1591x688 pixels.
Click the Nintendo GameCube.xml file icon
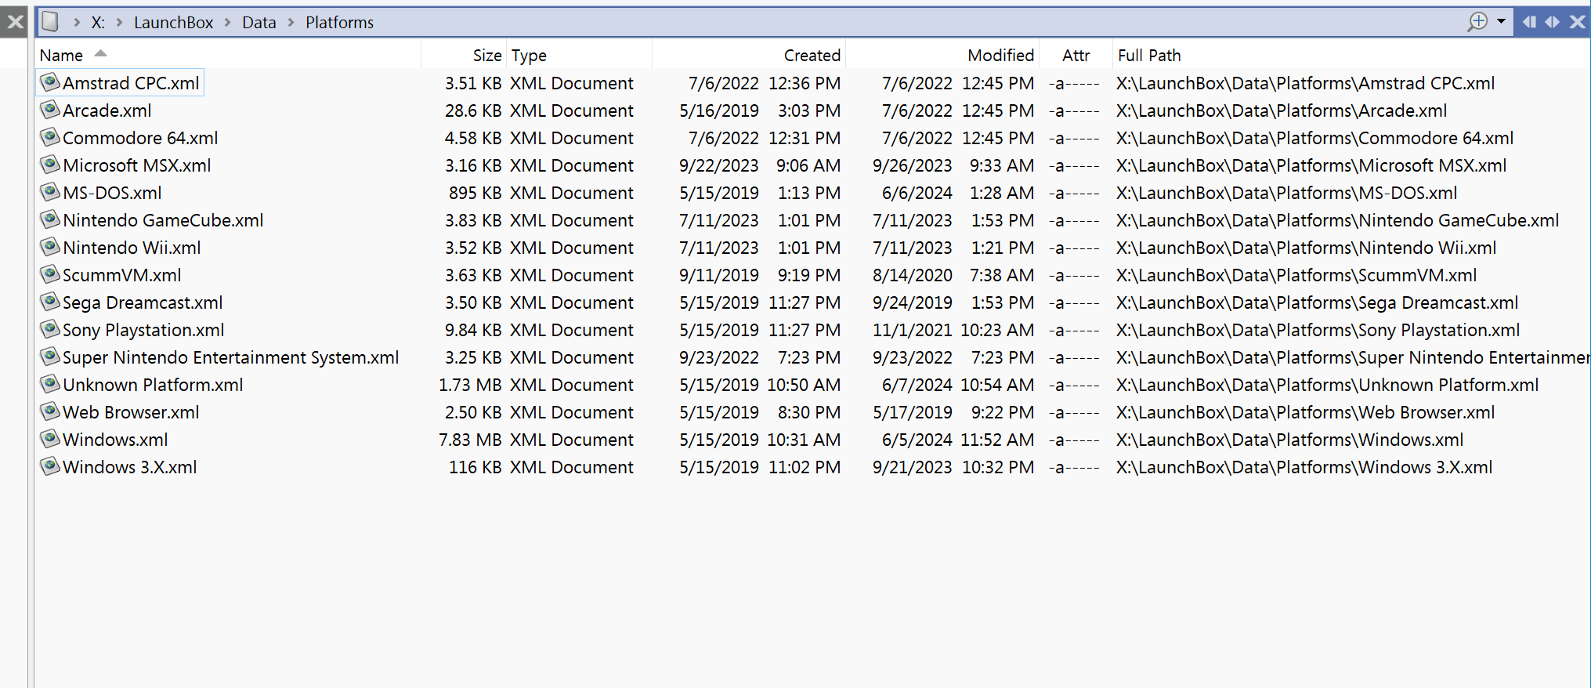pyautogui.click(x=50, y=219)
